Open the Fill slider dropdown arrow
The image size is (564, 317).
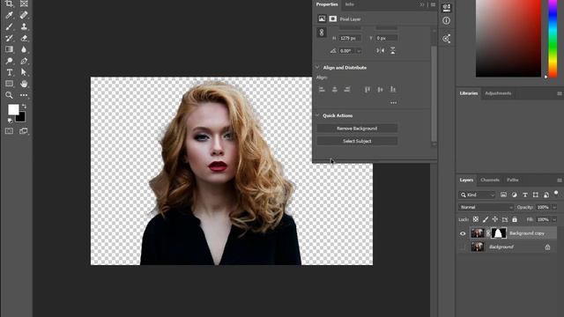coord(554,219)
